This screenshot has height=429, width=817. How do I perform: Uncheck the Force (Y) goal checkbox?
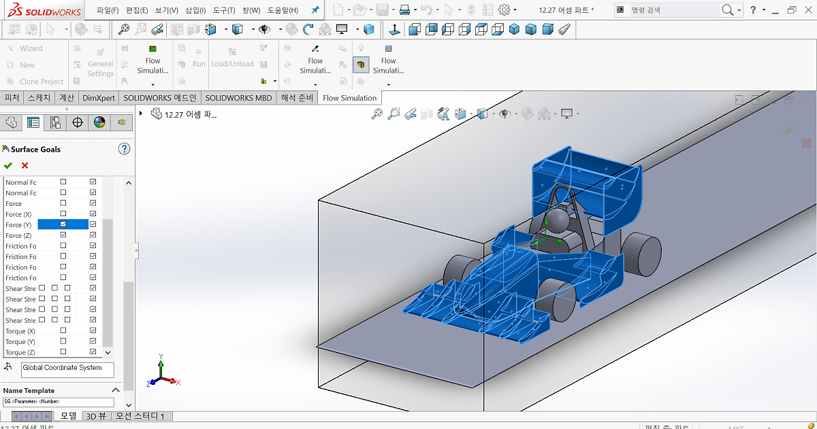[63, 224]
